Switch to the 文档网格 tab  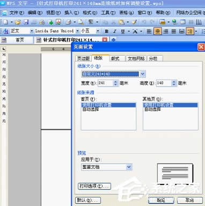coord(136,59)
